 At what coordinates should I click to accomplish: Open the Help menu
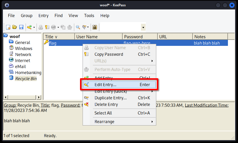(105, 15)
